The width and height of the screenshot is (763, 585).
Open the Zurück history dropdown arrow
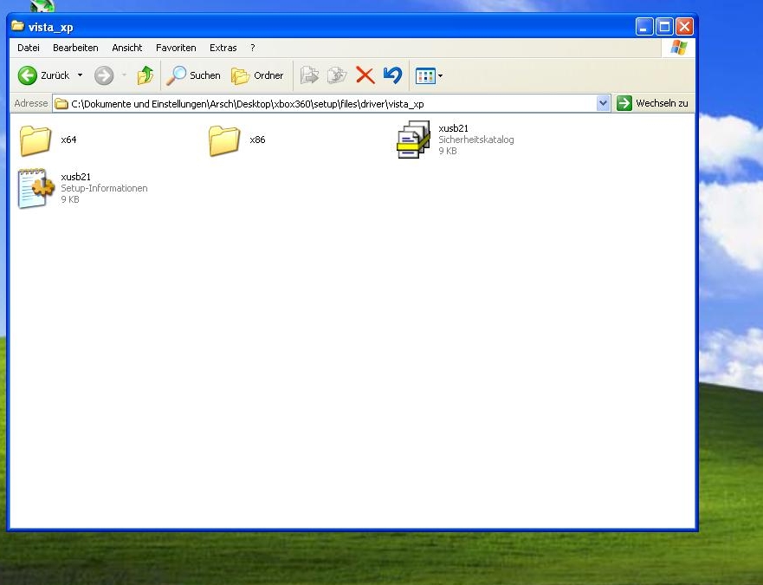[x=80, y=75]
